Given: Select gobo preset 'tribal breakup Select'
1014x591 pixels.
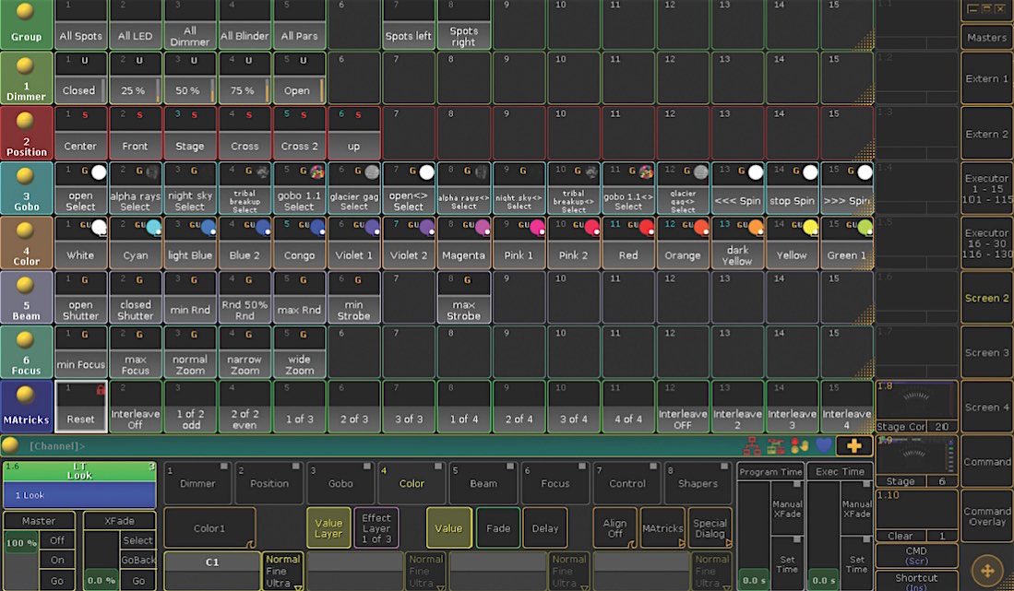Looking at the screenshot, I should pyautogui.click(x=245, y=188).
